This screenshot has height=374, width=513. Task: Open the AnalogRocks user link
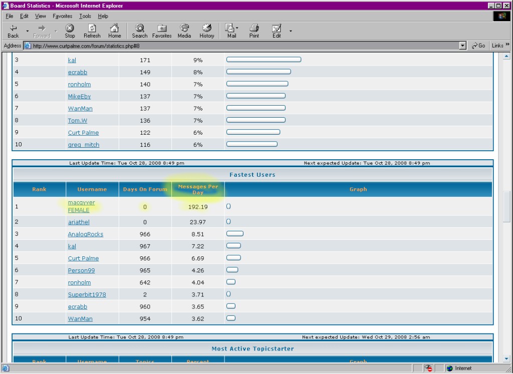tap(86, 234)
